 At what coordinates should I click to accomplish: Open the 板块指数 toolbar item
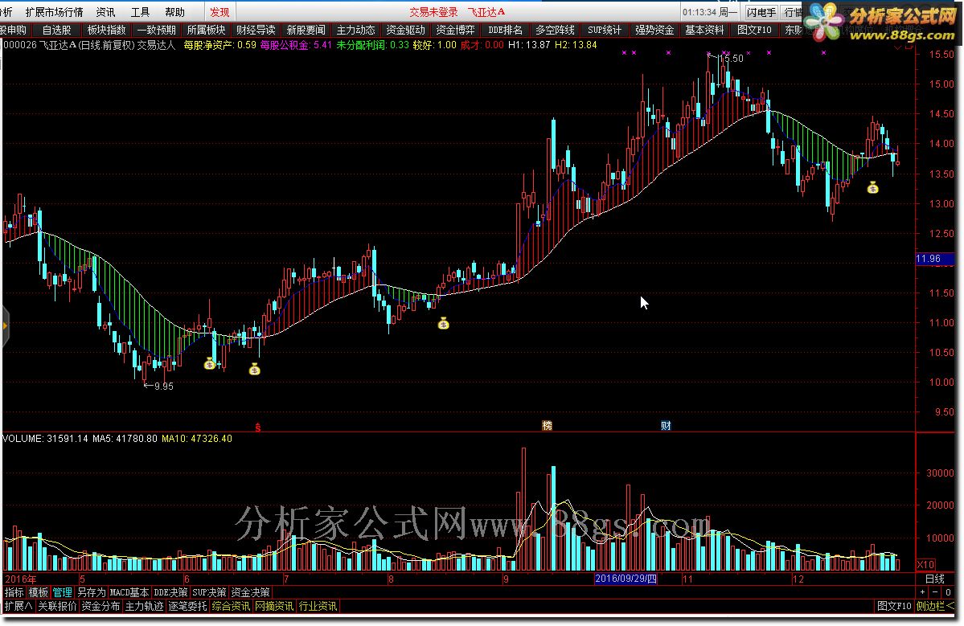tap(106, 30)
